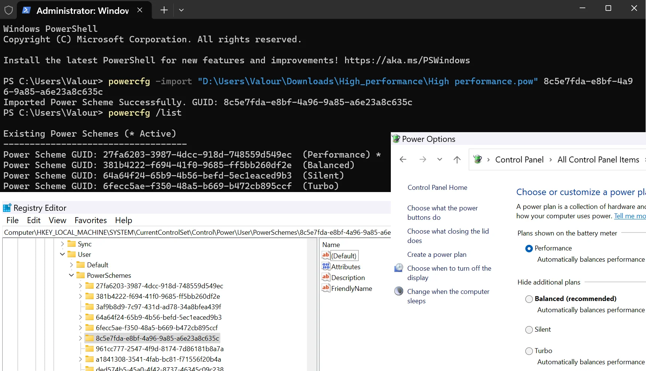The height and width of the screenshot is (371, 646).
Task: Open the chevron after Control Panel breadcrumb
Action: pos(550,159)
